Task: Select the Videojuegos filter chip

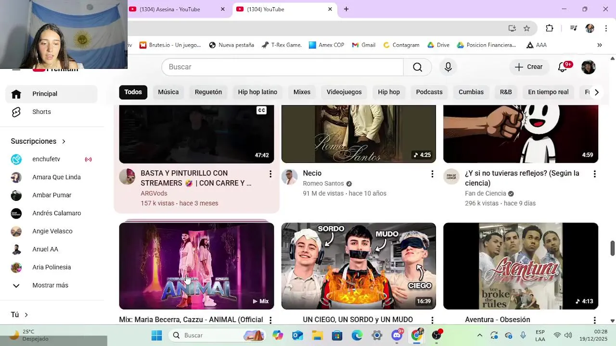Action: [x=344, y=92]
